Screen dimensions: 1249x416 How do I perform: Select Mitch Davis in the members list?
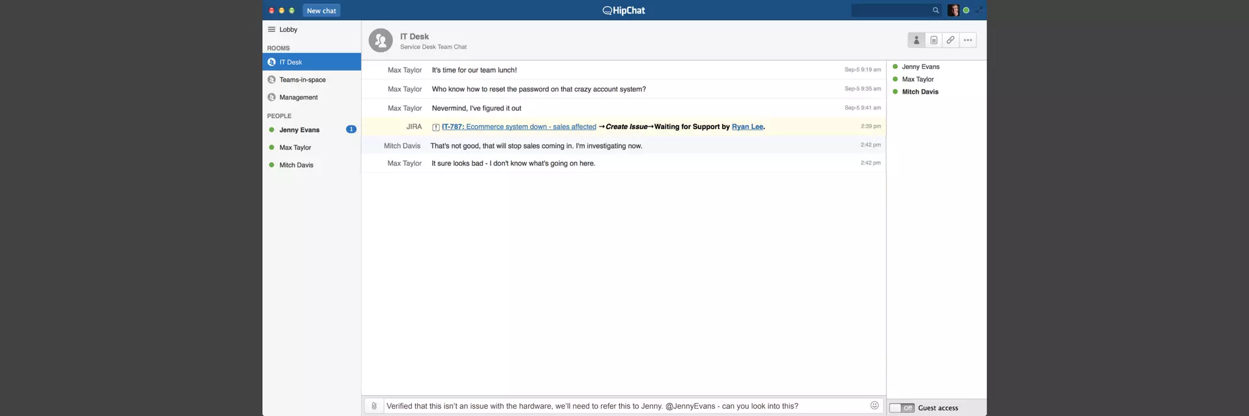pyautogui.click(x=920, y=92)
